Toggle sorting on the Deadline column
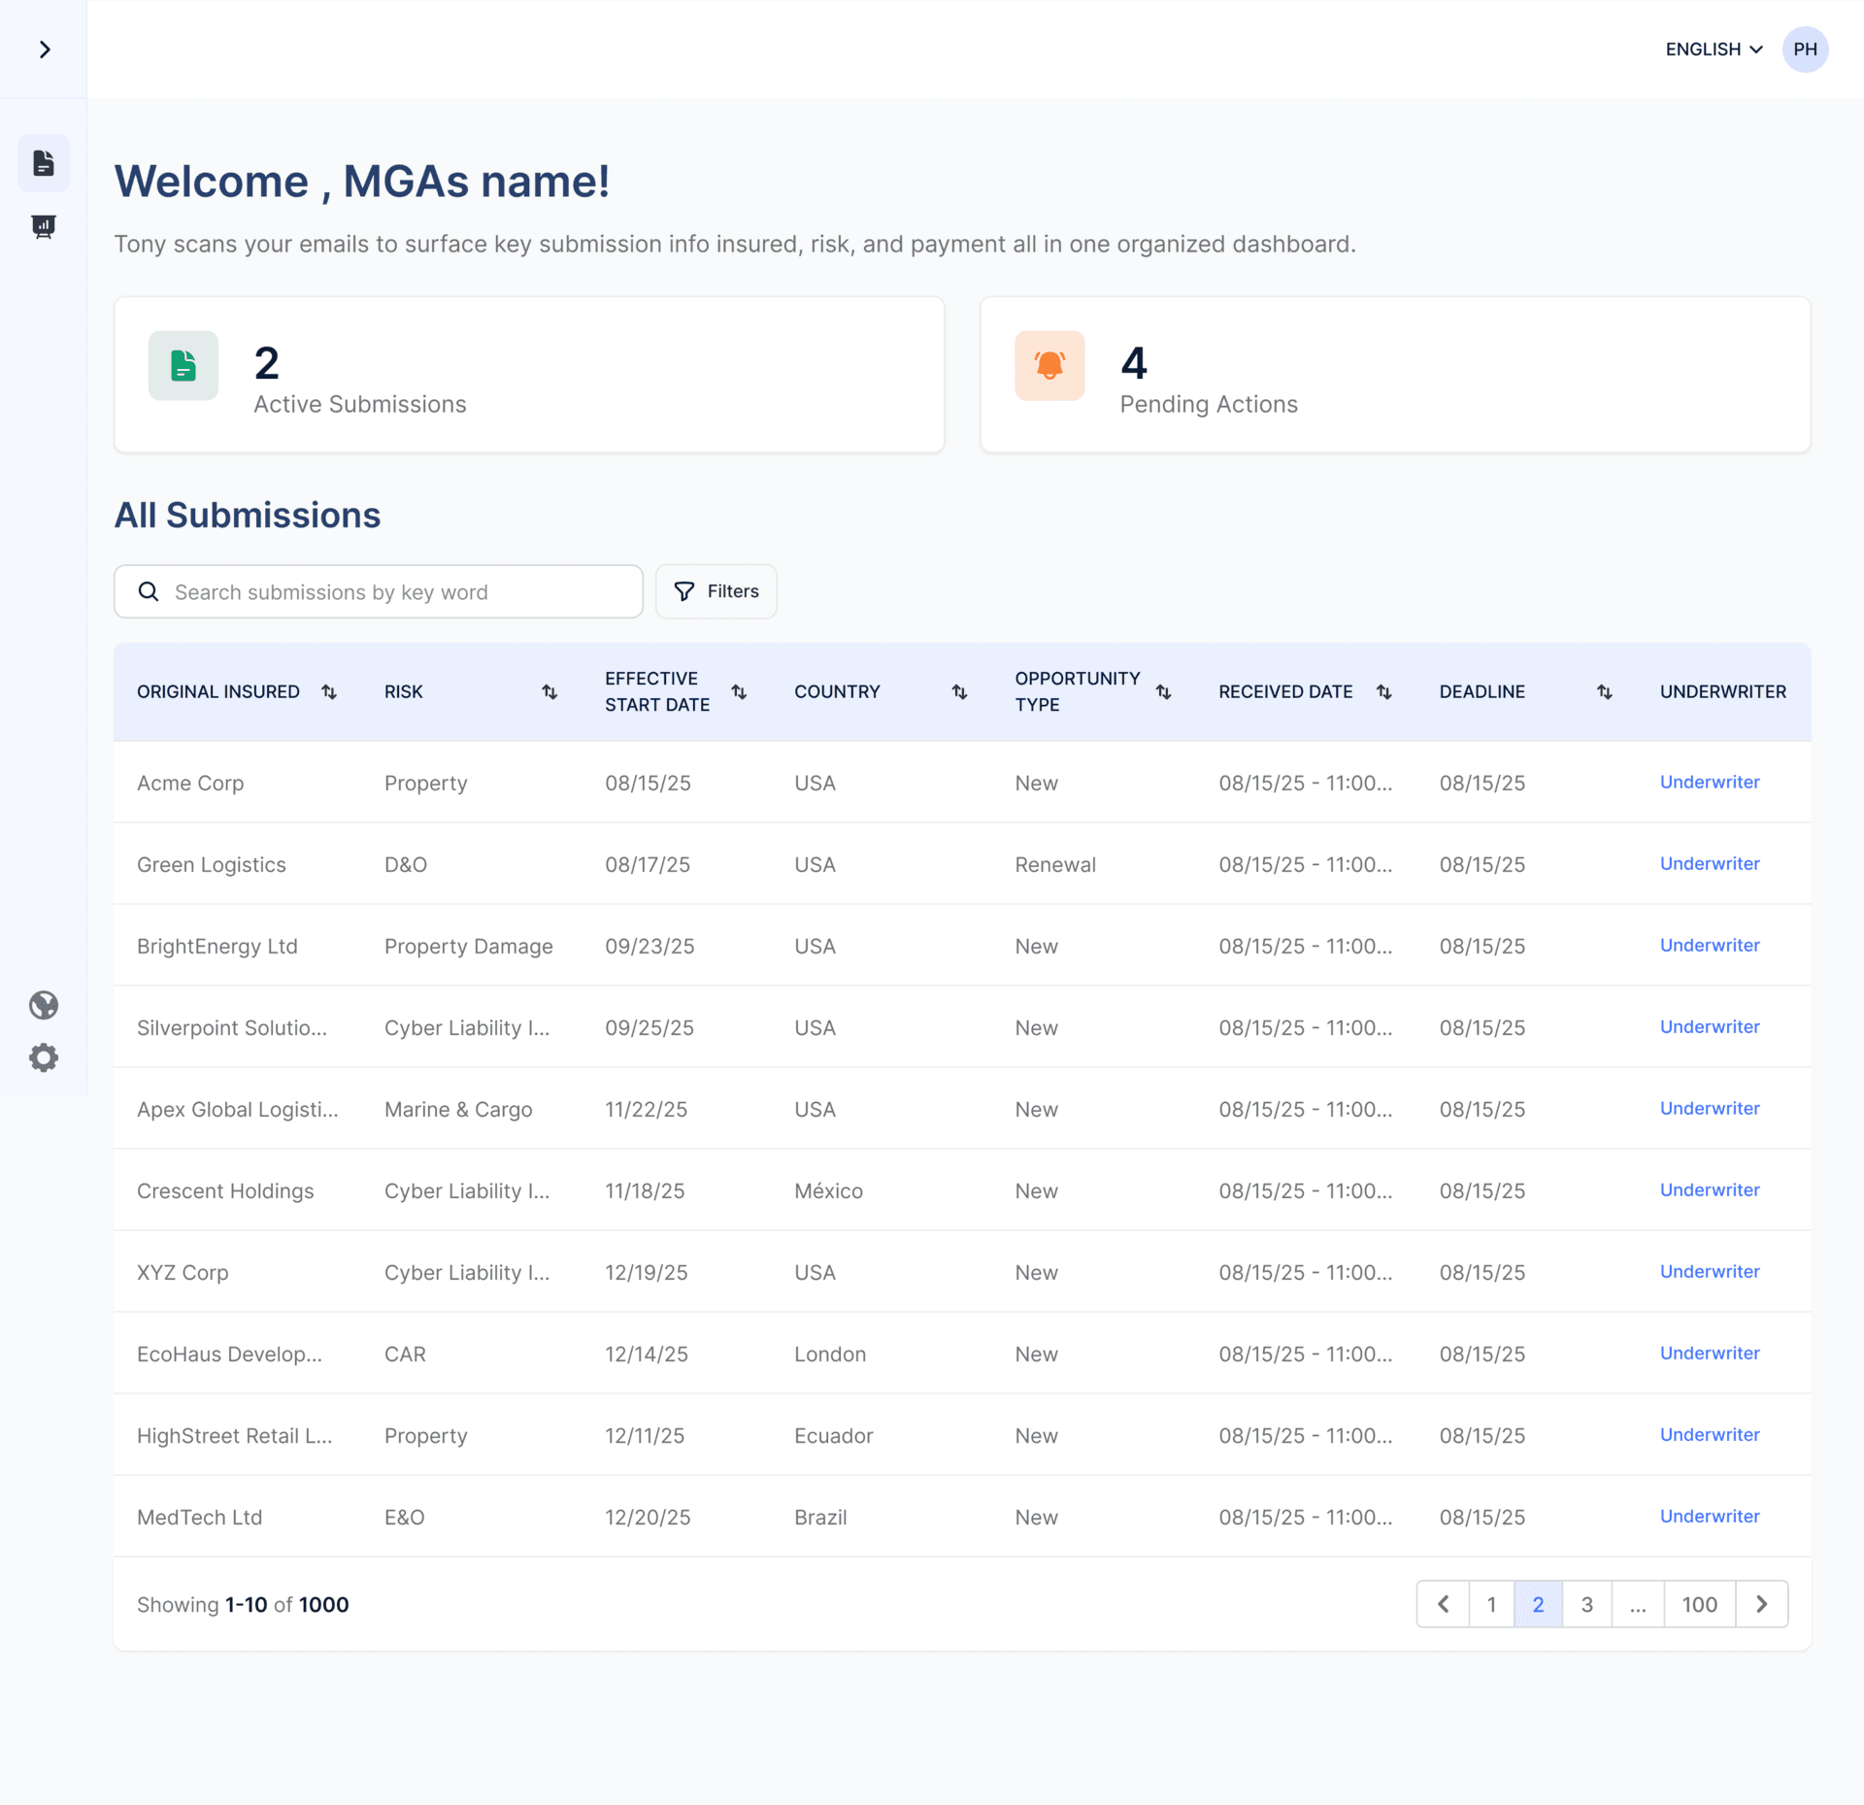The width and height of the screenshot is (1864, 1805). (x=1604, y=691)
